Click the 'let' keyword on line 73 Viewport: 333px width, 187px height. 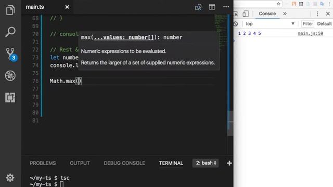click(x=55, y=58)
